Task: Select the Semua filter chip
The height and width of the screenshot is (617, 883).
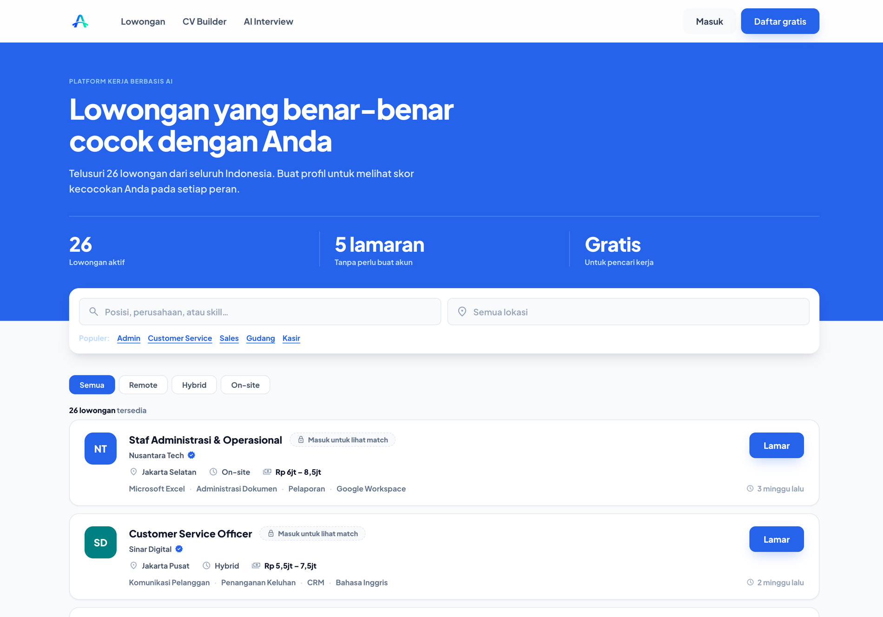Action: (92, 385)
